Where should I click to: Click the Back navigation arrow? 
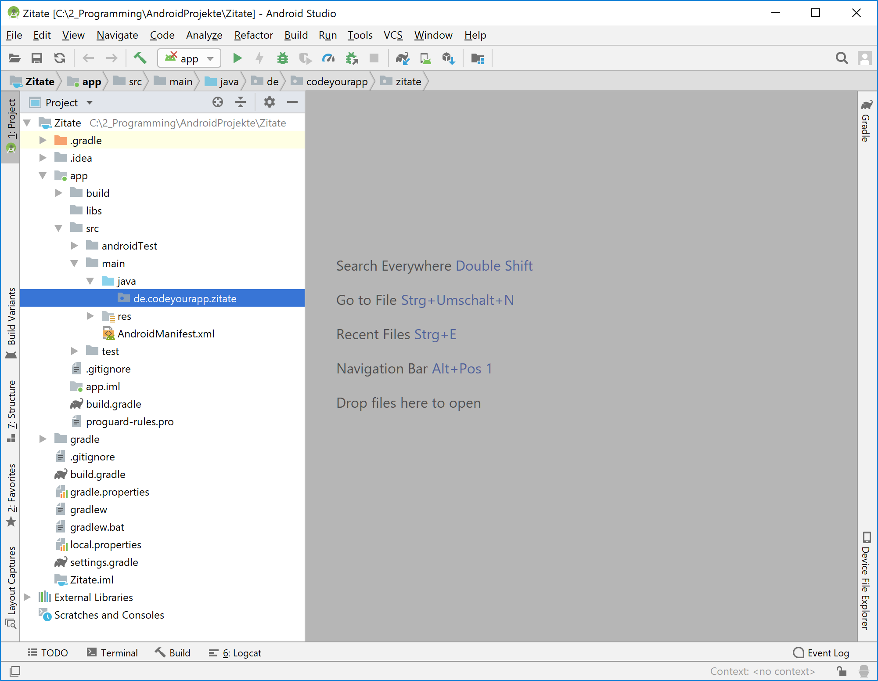coord(89,58)
